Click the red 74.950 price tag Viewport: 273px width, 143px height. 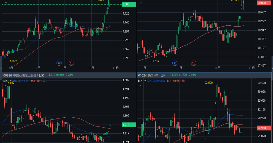tap(263, 128)
